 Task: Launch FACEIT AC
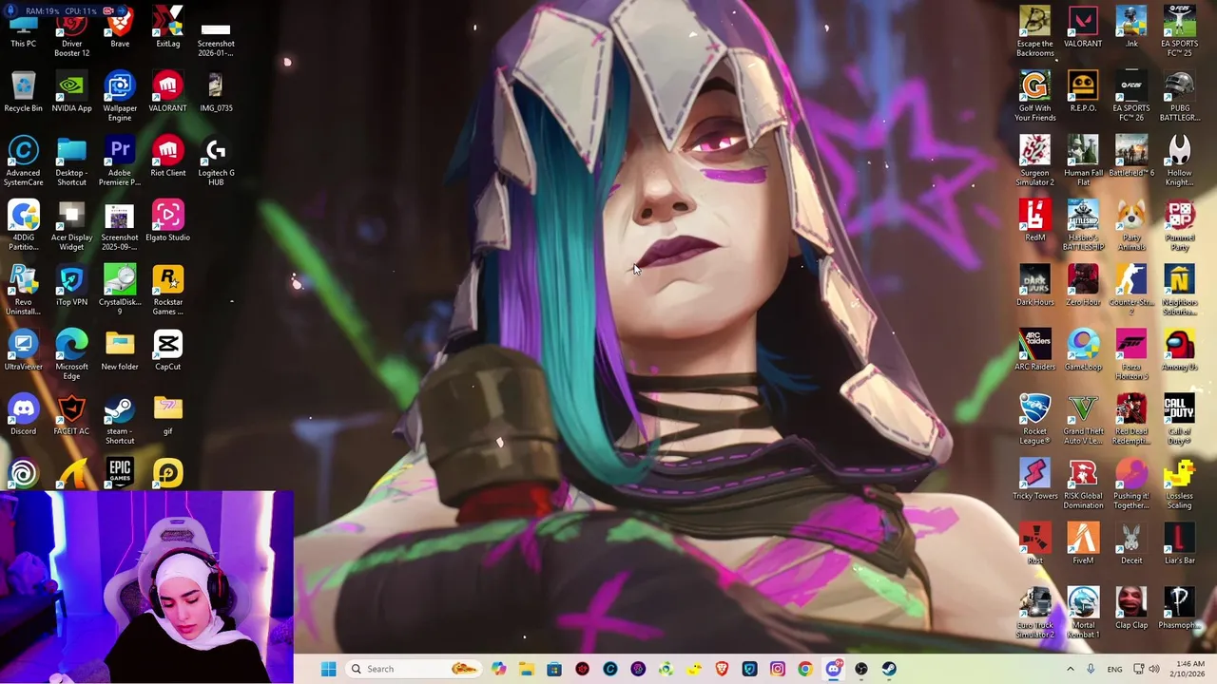[71, 416]
